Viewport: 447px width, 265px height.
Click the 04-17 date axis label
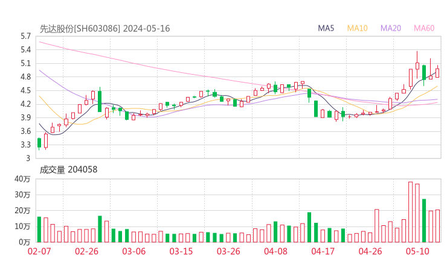pos(323,251)
